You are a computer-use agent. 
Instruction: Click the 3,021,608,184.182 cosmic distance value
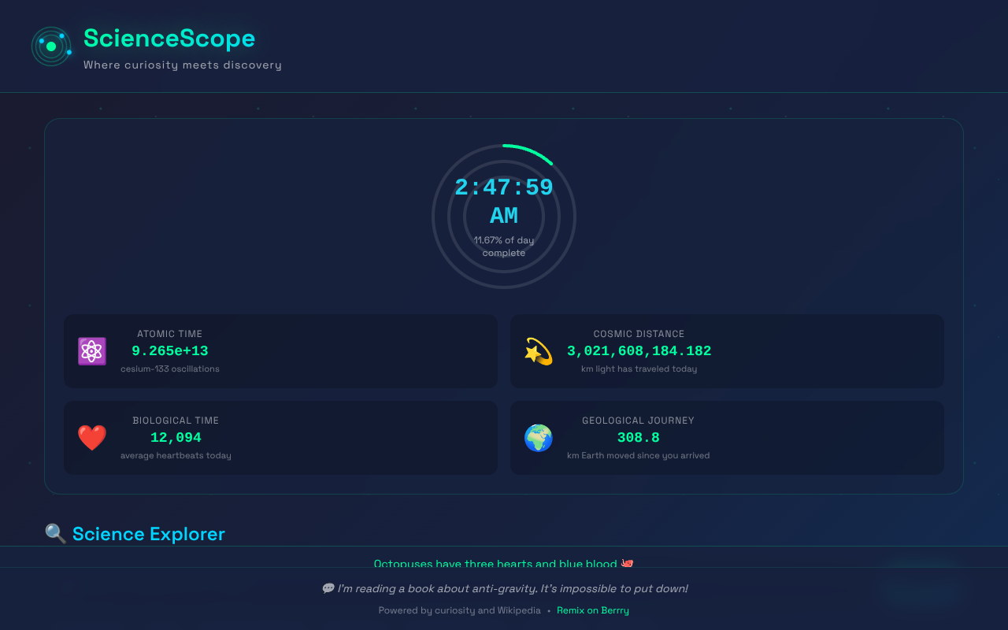[639, 351]
